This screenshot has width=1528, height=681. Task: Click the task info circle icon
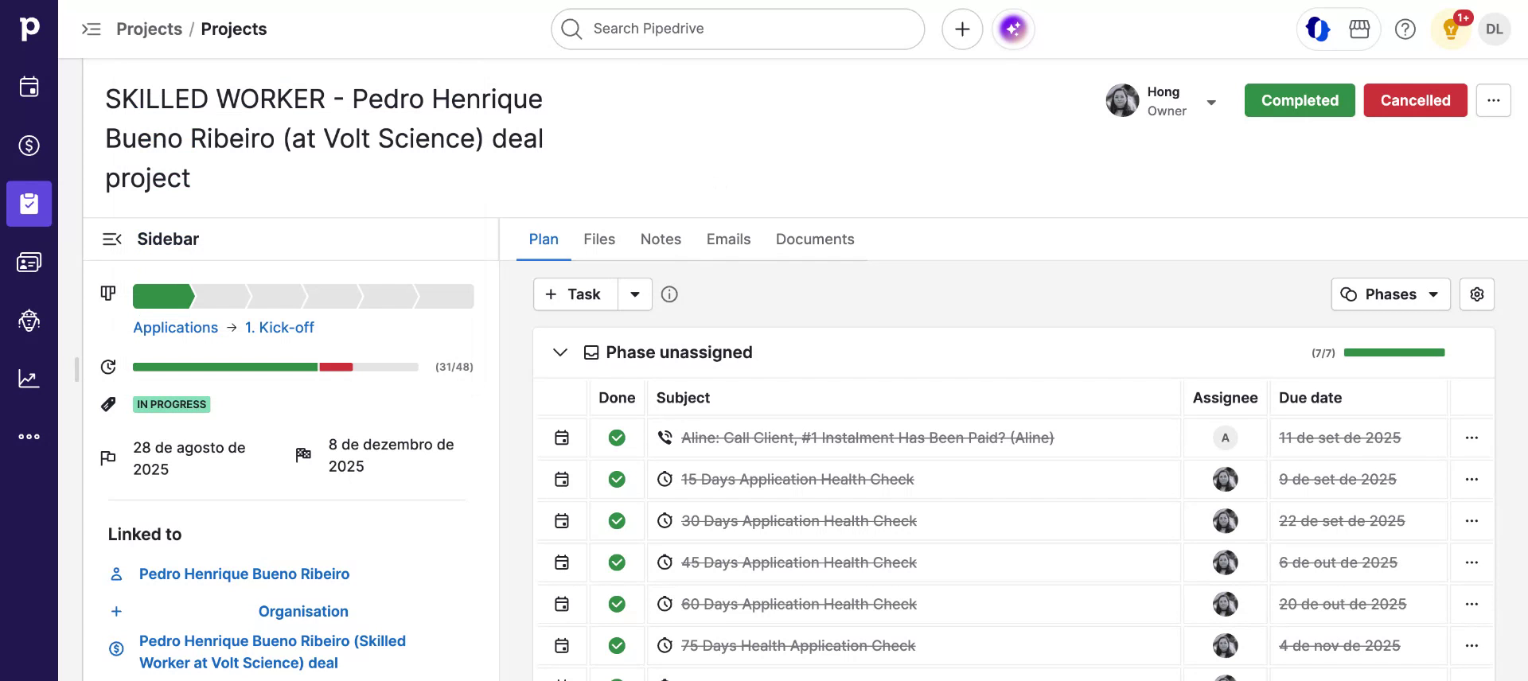click(x=669, y=294)
